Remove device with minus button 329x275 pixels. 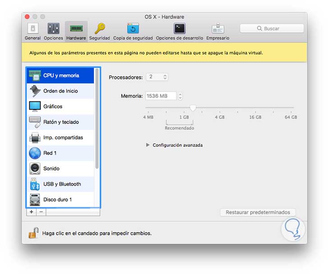41,212
